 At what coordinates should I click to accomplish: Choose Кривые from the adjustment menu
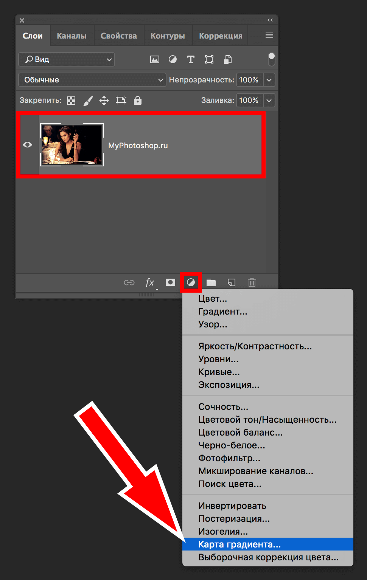[x=219, y=372]
